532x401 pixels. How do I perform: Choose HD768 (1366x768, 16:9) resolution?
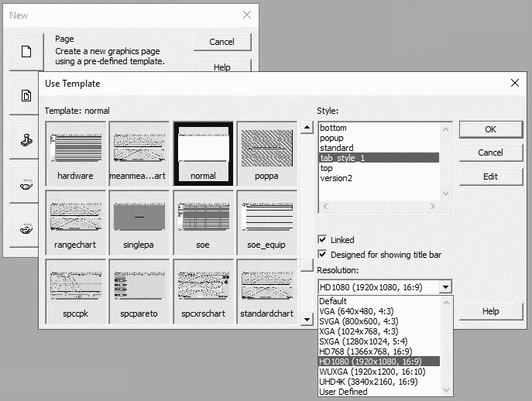coord(379,351)
